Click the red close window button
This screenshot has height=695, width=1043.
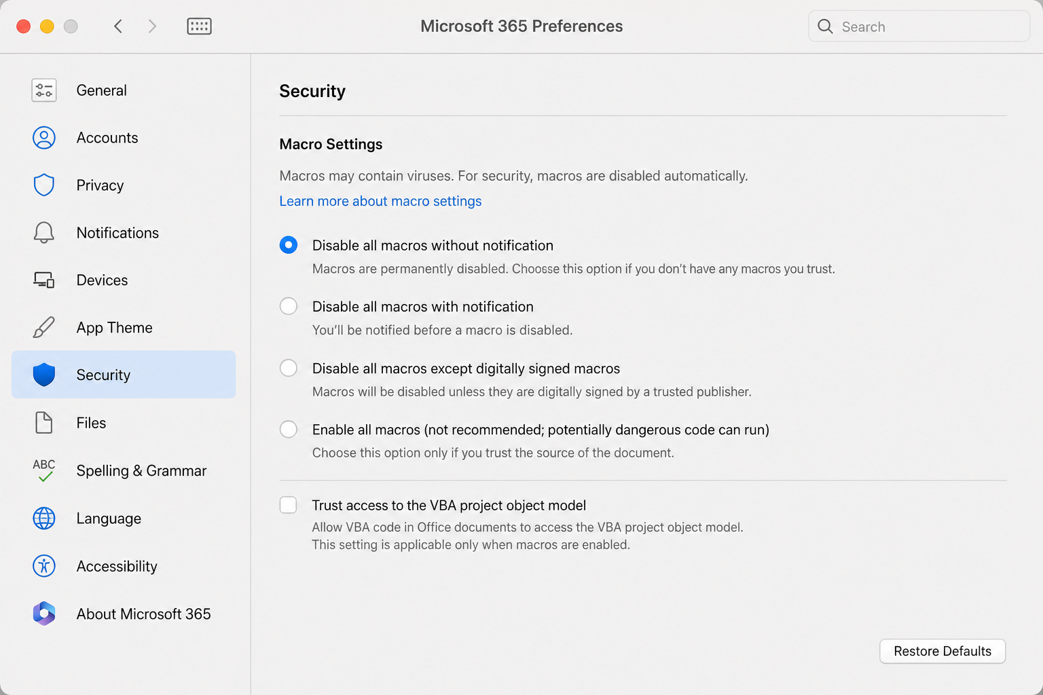click(23, 26)
